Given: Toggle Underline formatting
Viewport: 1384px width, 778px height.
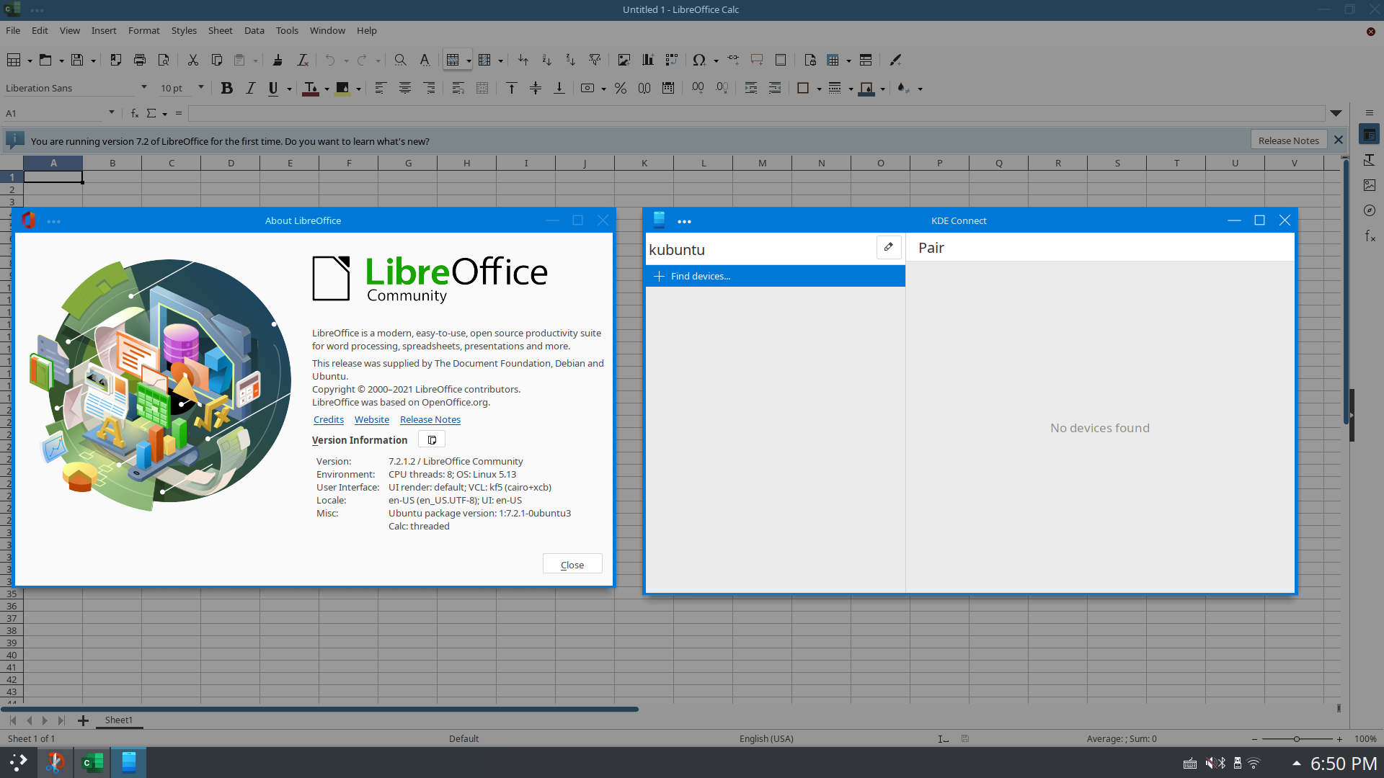Looking at the screenshot, I should (x=273, y=89).
